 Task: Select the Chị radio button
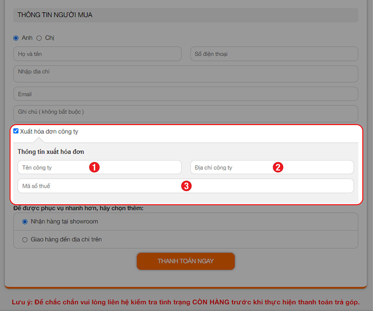coord(39,38)
